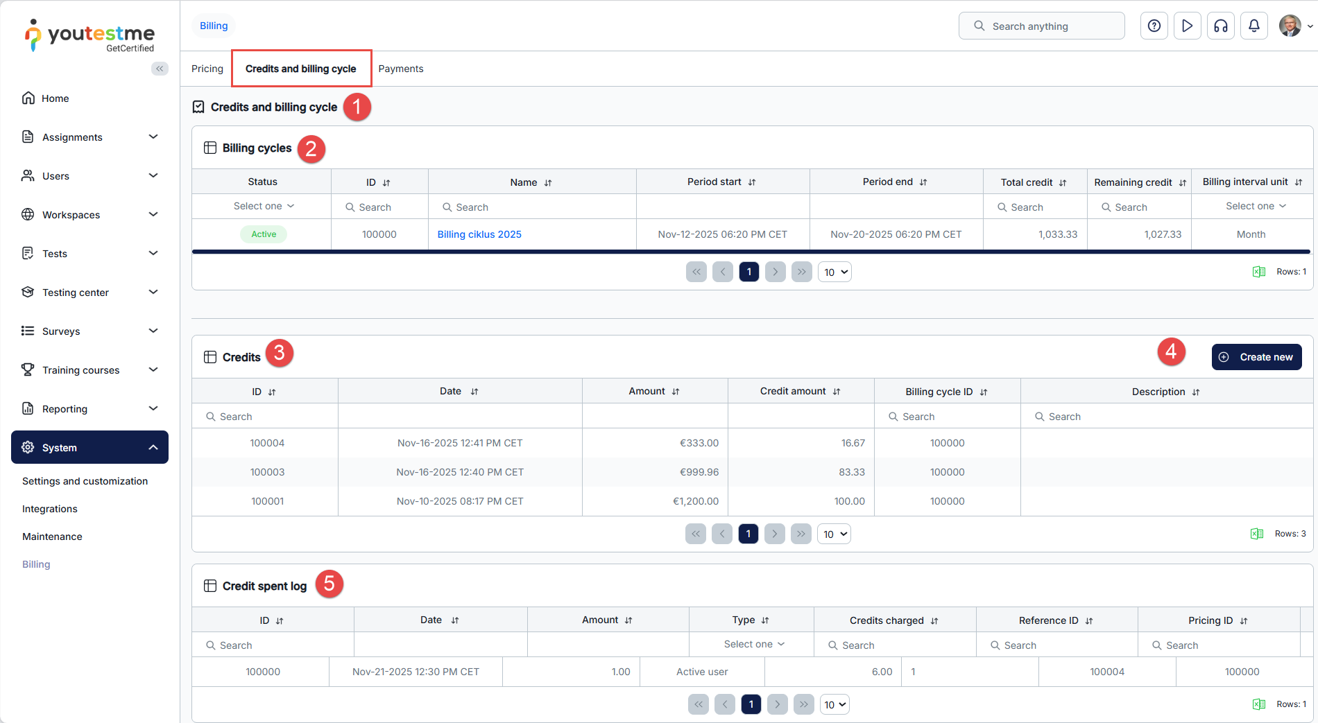Select Credits and billing cycle tab

coord(301,69)
